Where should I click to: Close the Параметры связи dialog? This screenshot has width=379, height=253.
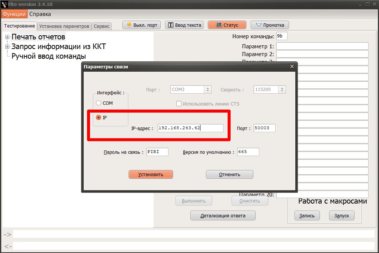[x=292, y=67]
